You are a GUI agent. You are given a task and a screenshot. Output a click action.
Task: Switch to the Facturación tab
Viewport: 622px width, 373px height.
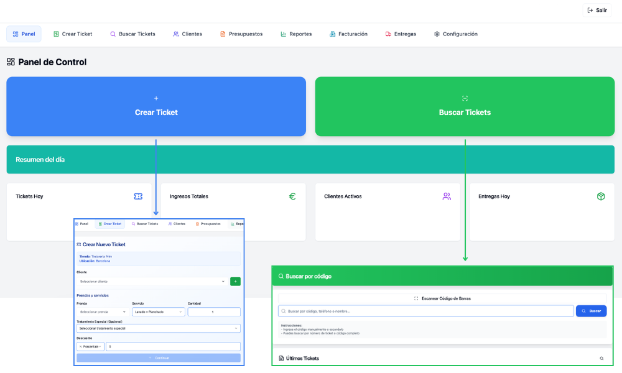[348, 34]
